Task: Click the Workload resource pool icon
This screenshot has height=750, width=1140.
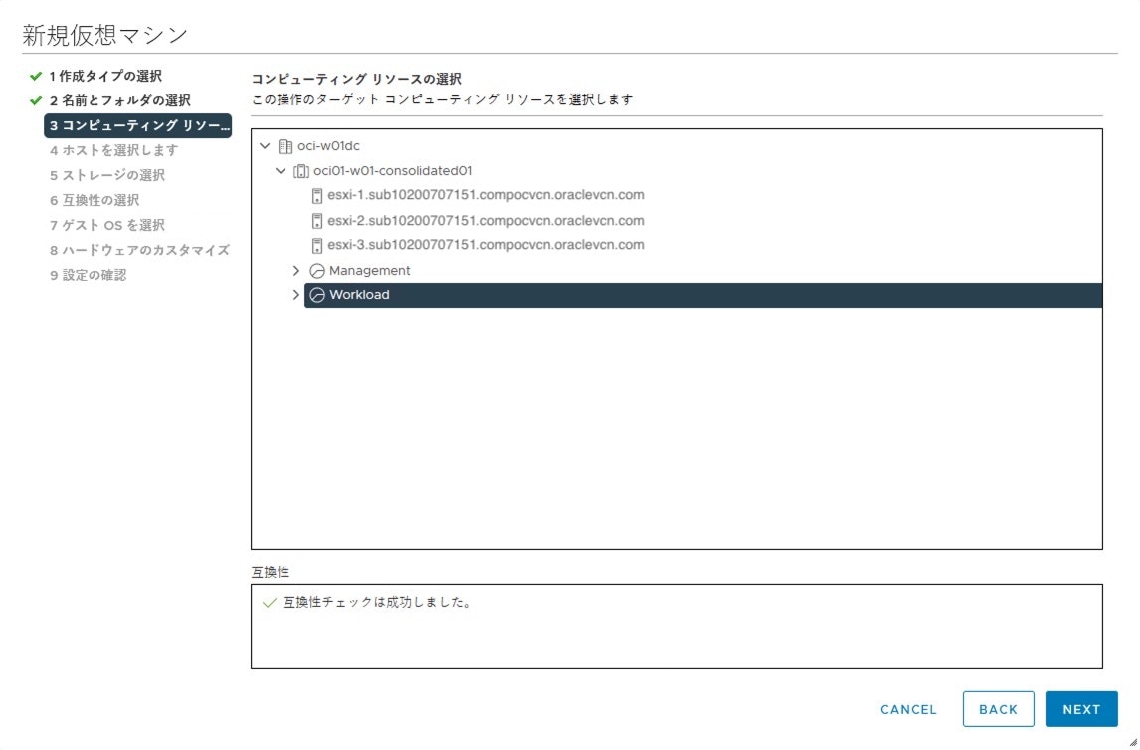Action: (317, 295)
